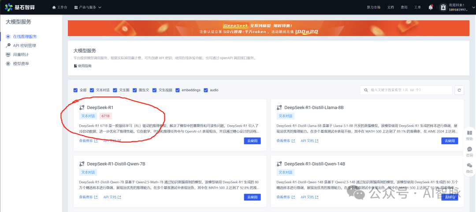Click 文本对话 tag on Distill-Qwen-7B card
The image size is (476, 212).
pyautogui.click(x=88, y=172)
